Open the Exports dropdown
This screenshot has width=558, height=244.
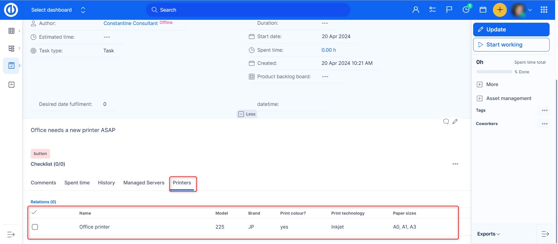488,234
